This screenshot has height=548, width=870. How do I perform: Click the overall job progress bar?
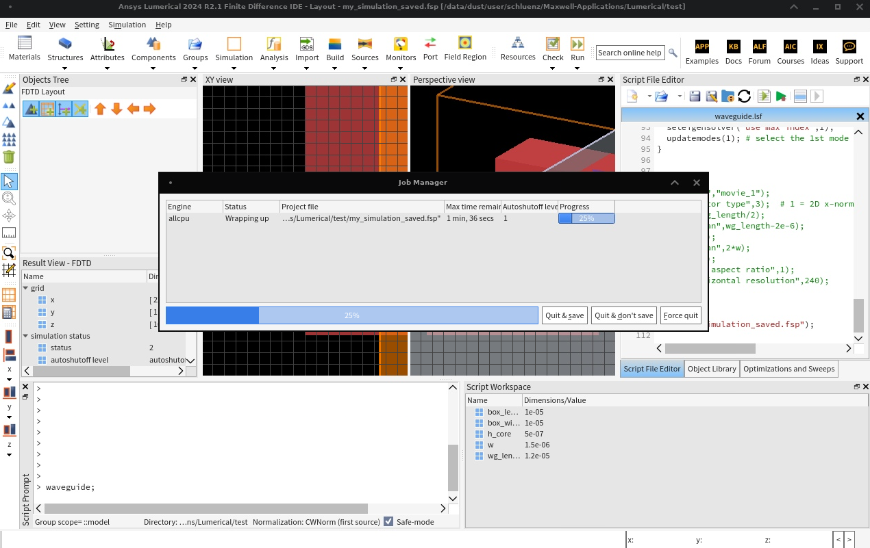click(351, 315)
